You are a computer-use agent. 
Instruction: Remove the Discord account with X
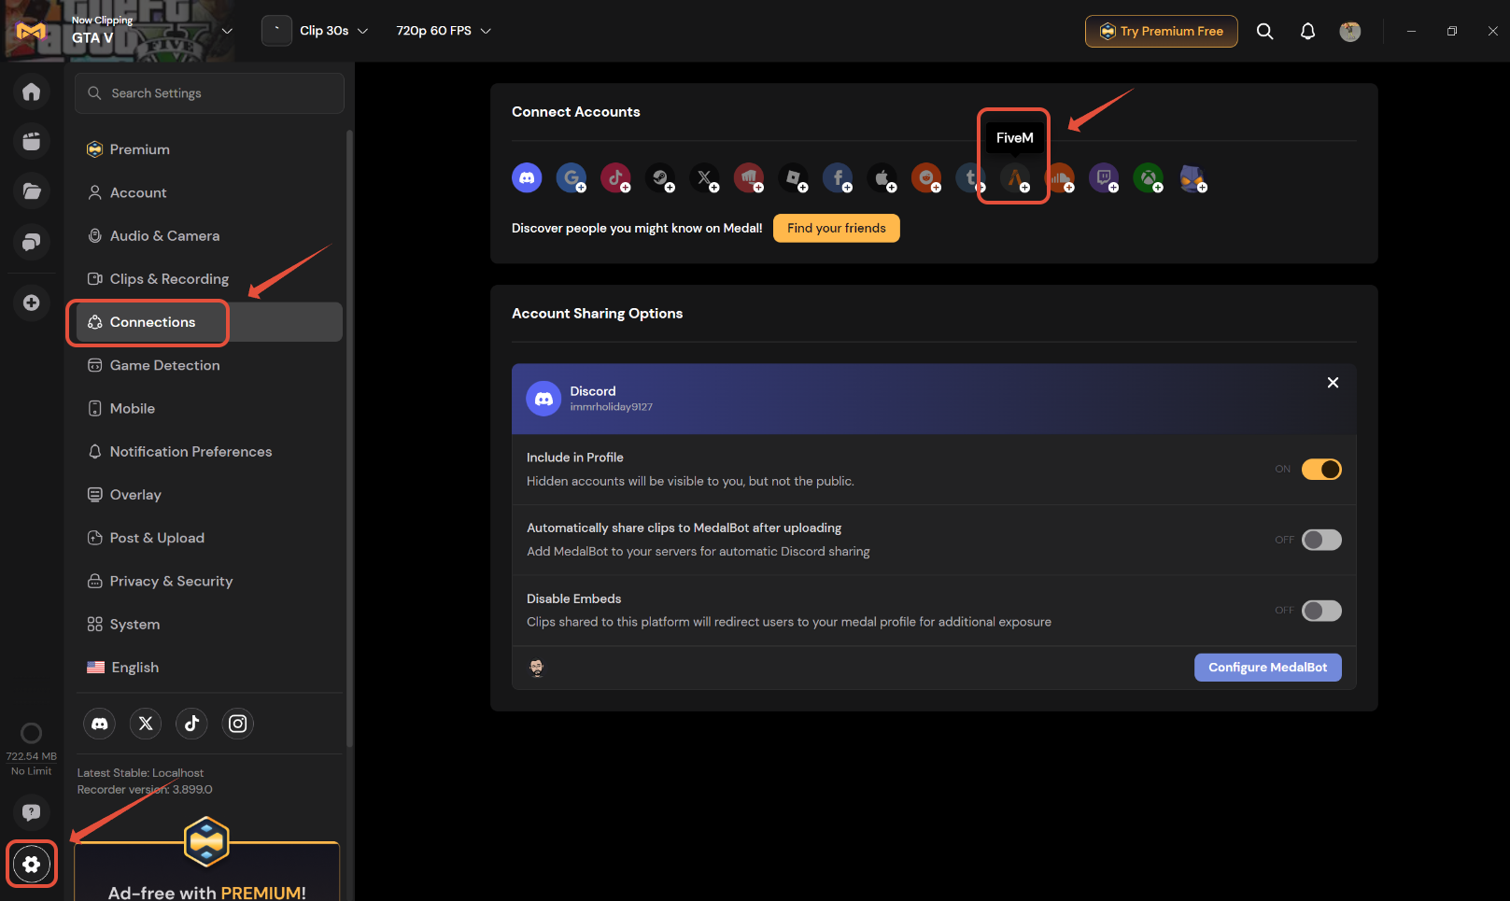[1333, 383]
